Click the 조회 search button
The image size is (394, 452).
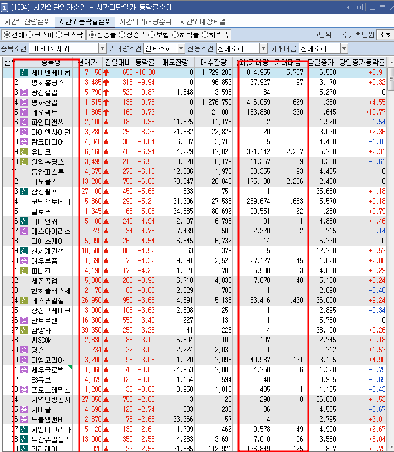click(385, 35)
